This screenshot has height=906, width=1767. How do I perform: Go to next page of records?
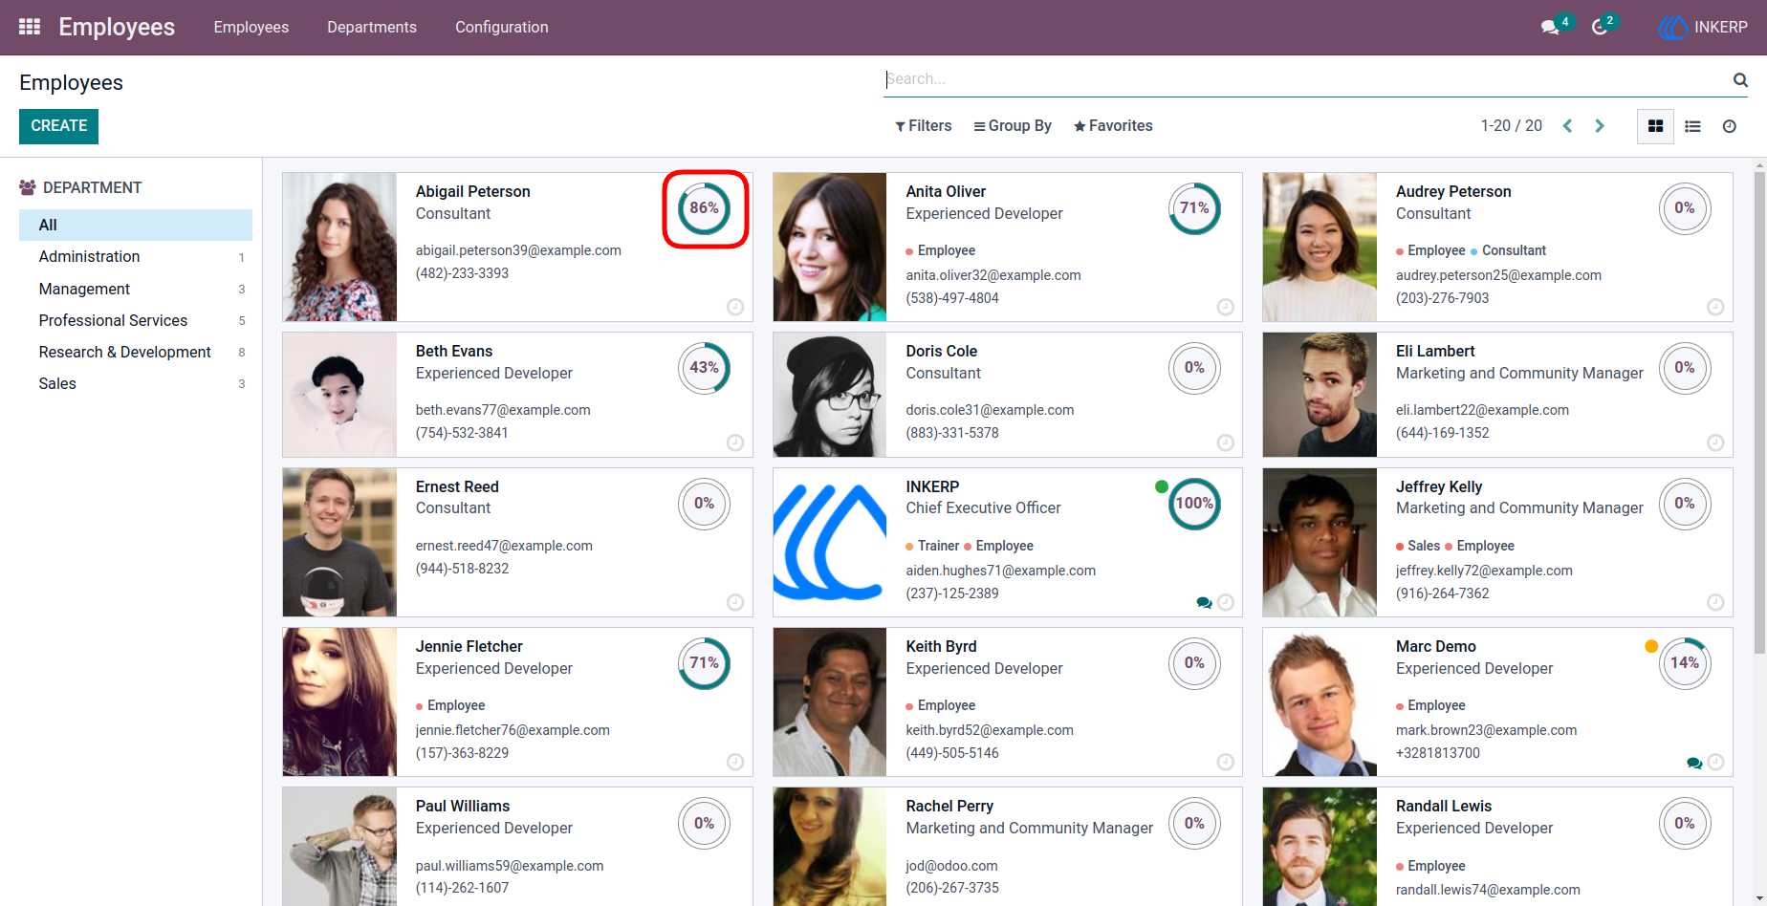point(1600,126)
